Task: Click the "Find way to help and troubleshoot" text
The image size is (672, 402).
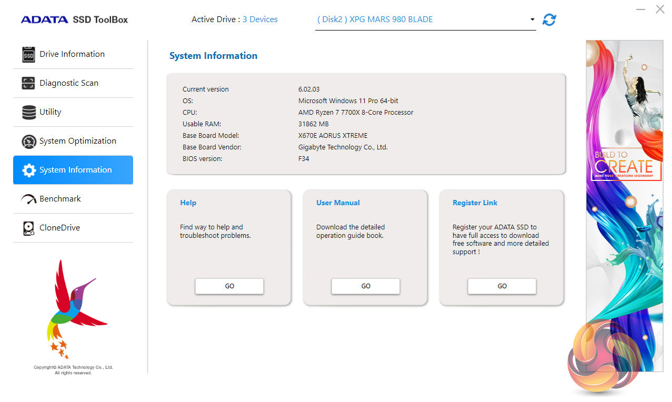Action: coord(215,232)
